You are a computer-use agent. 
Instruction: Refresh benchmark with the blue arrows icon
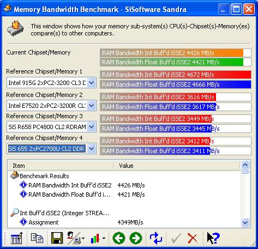point(156,238)
